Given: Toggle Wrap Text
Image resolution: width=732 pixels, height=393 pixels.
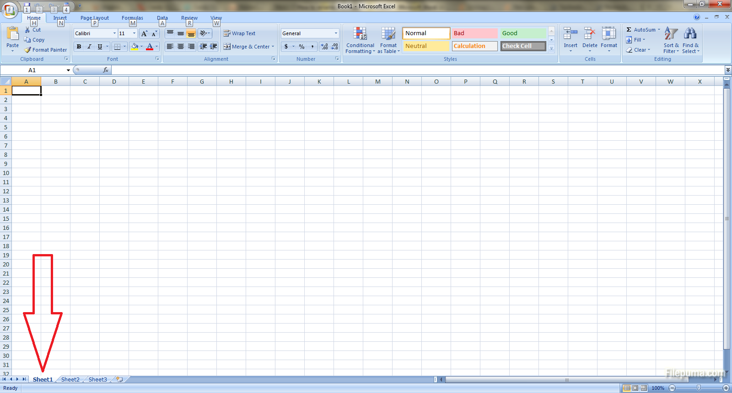Looking at the screenshot, I should click(x=239, y=33).
